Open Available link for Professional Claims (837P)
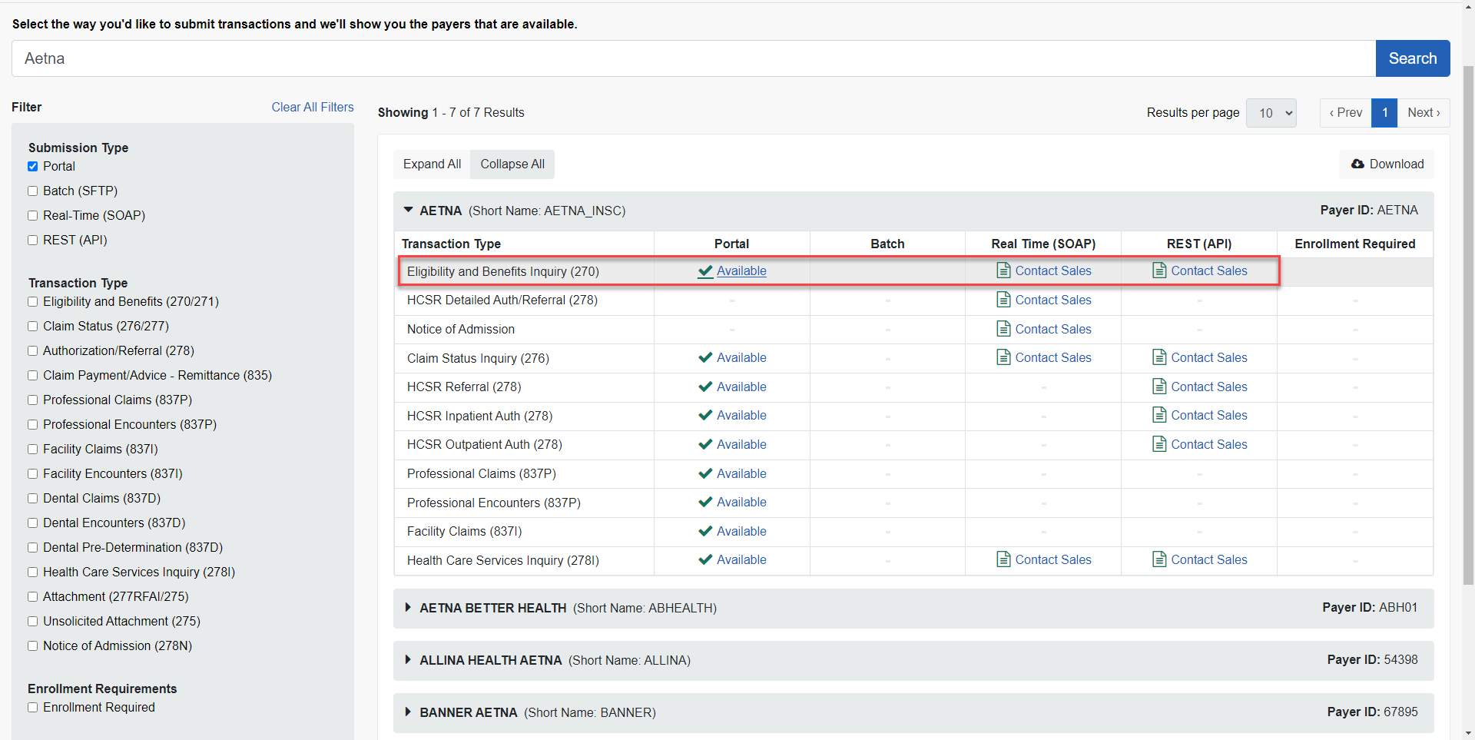Image resolution: width=1475 pixels, height=740 pixels. click(741, 473)
